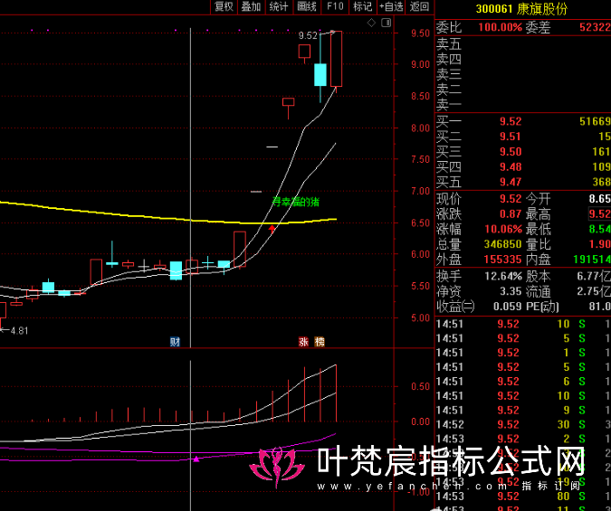Screen dimensions: 611x511
Task: Select stock title 300061 康旗股份
Action: [x=521, y=8]
